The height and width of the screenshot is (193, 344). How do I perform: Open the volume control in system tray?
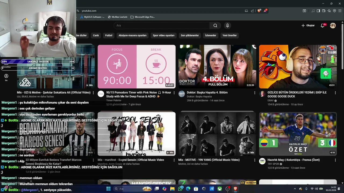[x=317, y=189]
